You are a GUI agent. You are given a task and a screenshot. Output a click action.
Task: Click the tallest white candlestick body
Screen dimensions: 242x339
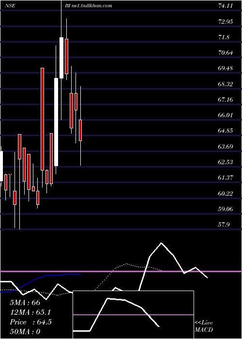[56, 122]
